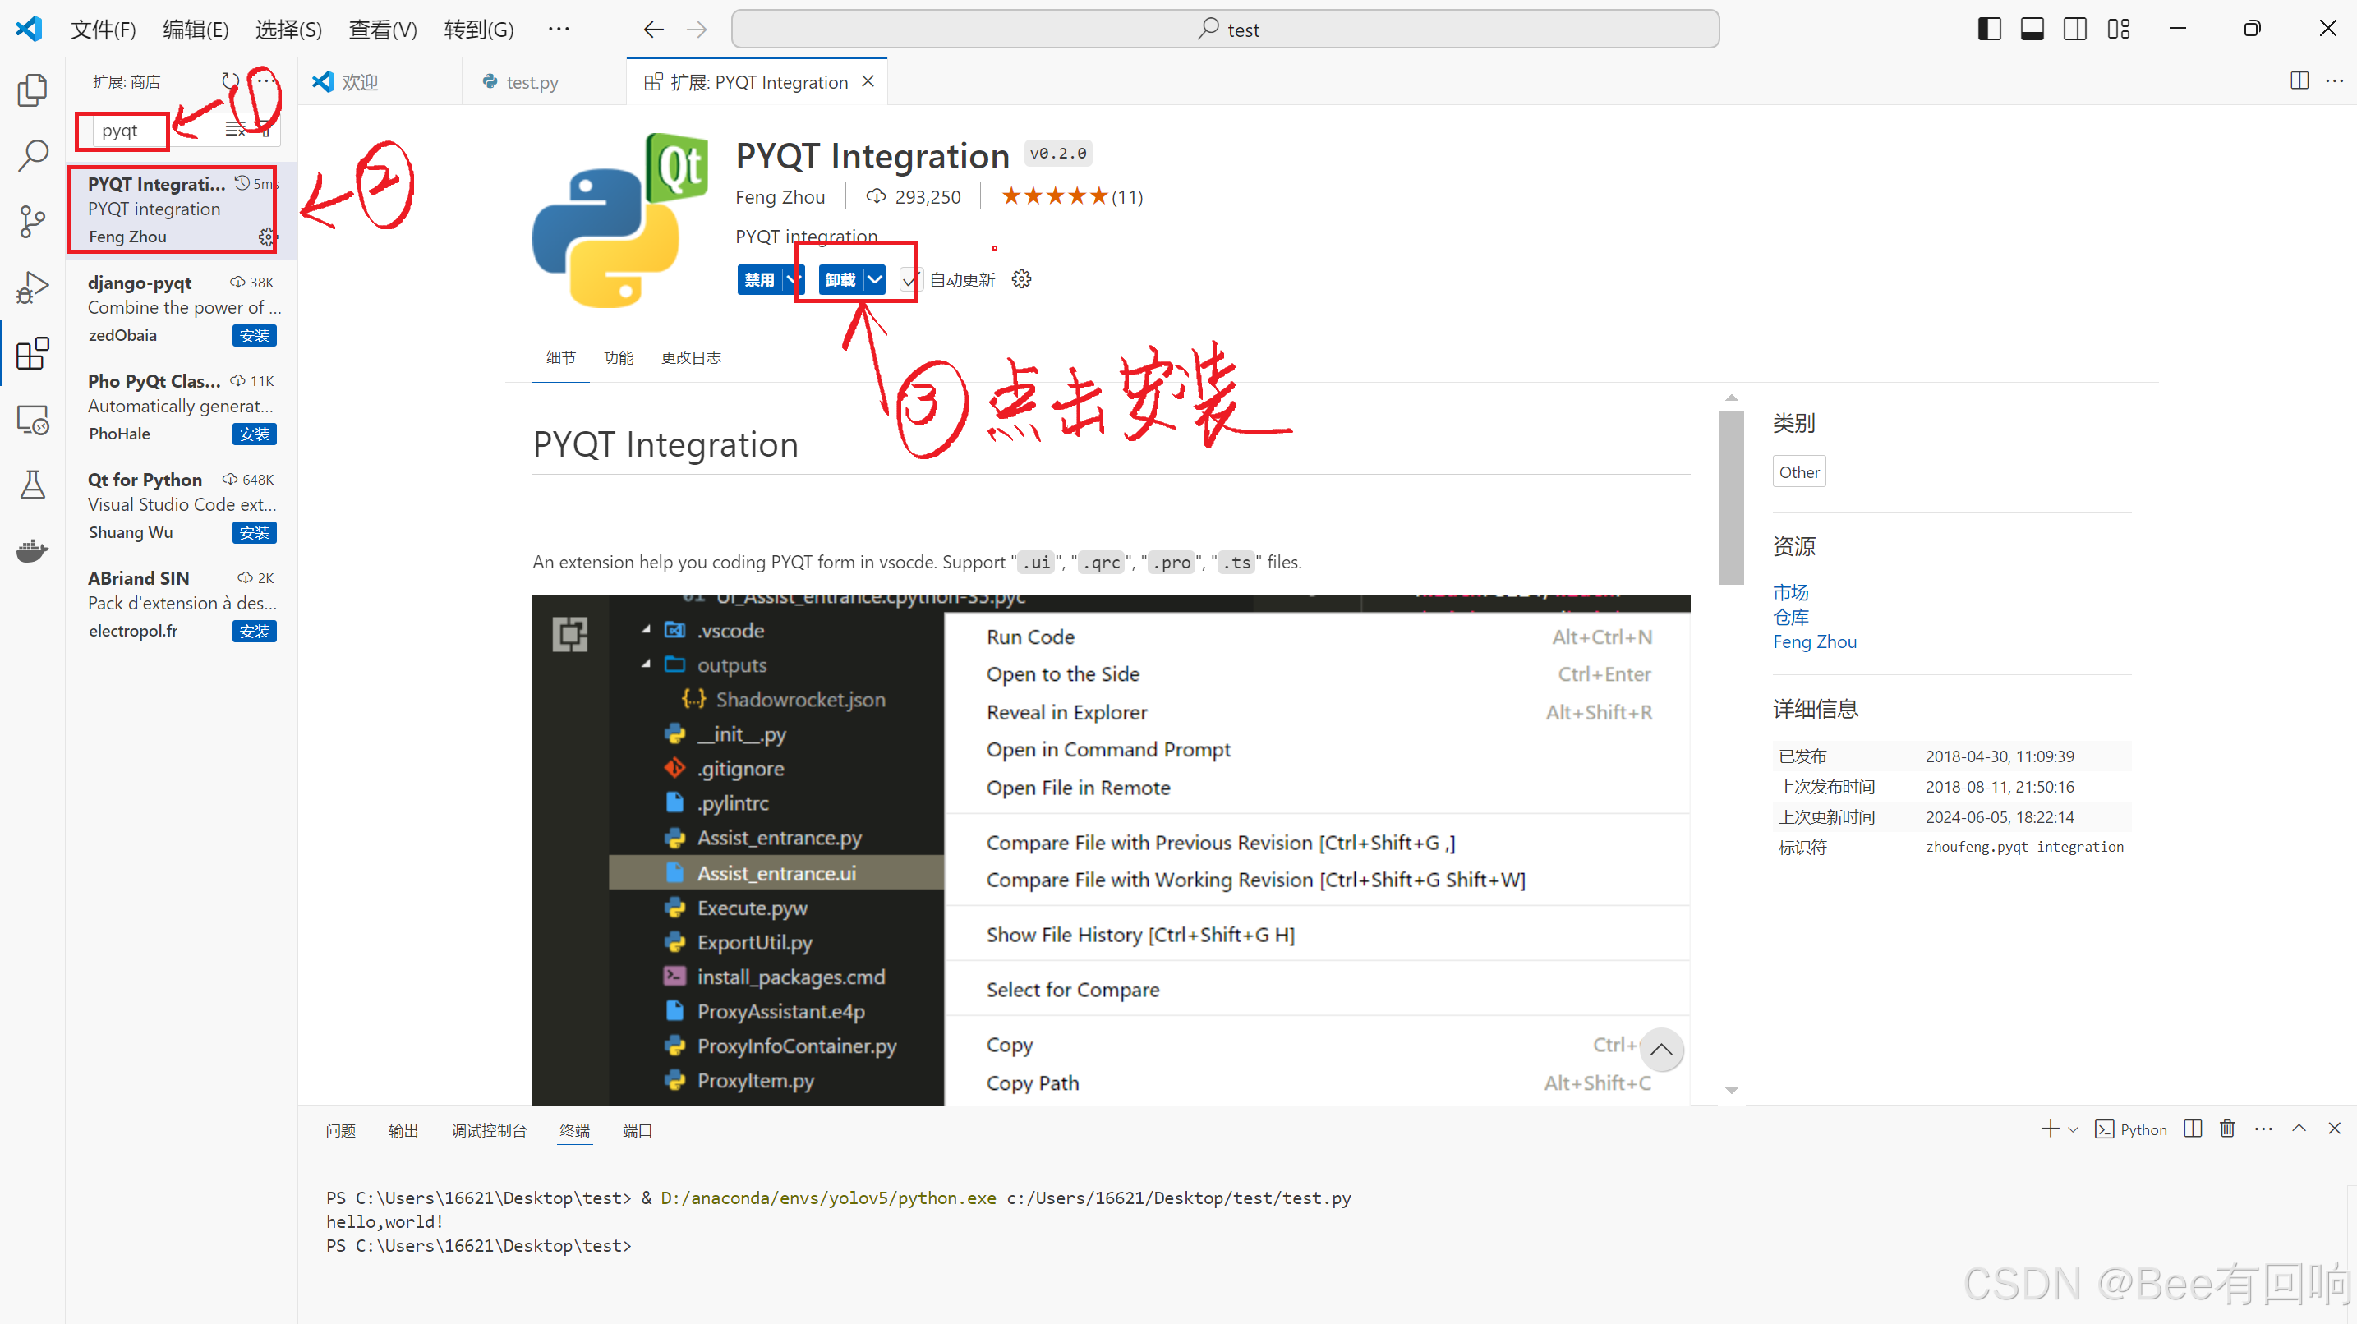Screen dimensions: 2357x1324
Task: Open the Remote Explorer view
Action: tap(33, 419)
